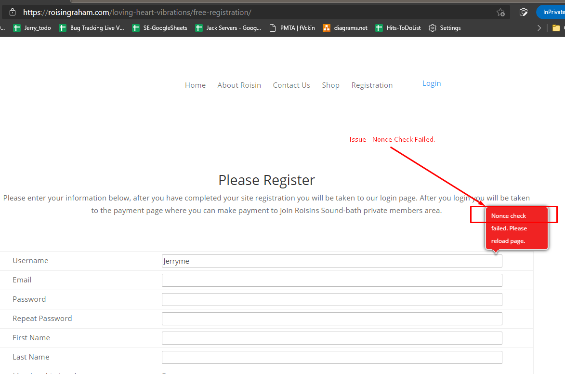The width and height of the screenshot is (565, 374).
Task: Focus the Email input field
Action: 331,280
